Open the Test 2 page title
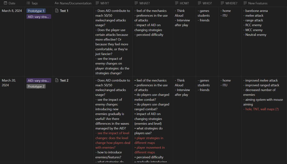 point(64,80)
